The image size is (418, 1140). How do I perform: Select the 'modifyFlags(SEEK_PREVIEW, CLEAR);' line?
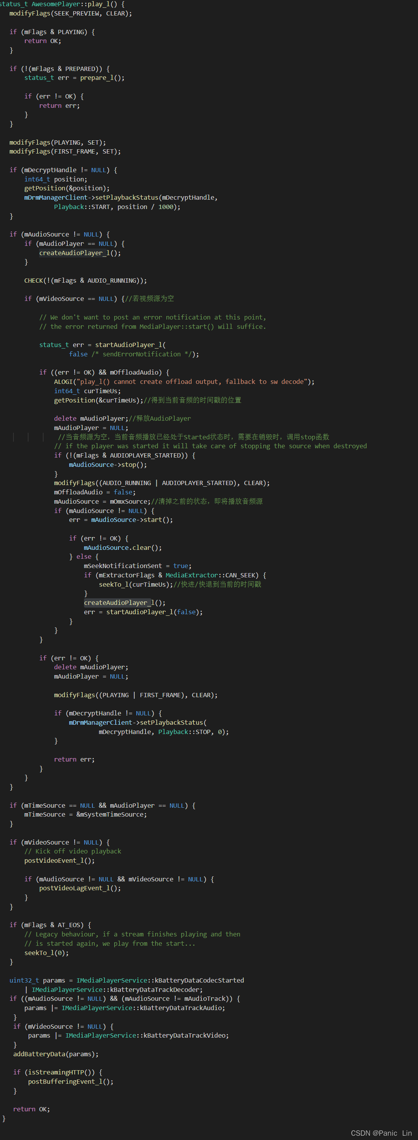tap(71, 13)
